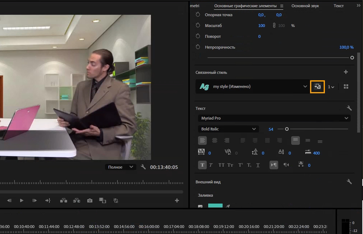Click the opacity value 100,0 %
Image resolution: width=363 pixels, height=234 pixels.
pos(346,47)
